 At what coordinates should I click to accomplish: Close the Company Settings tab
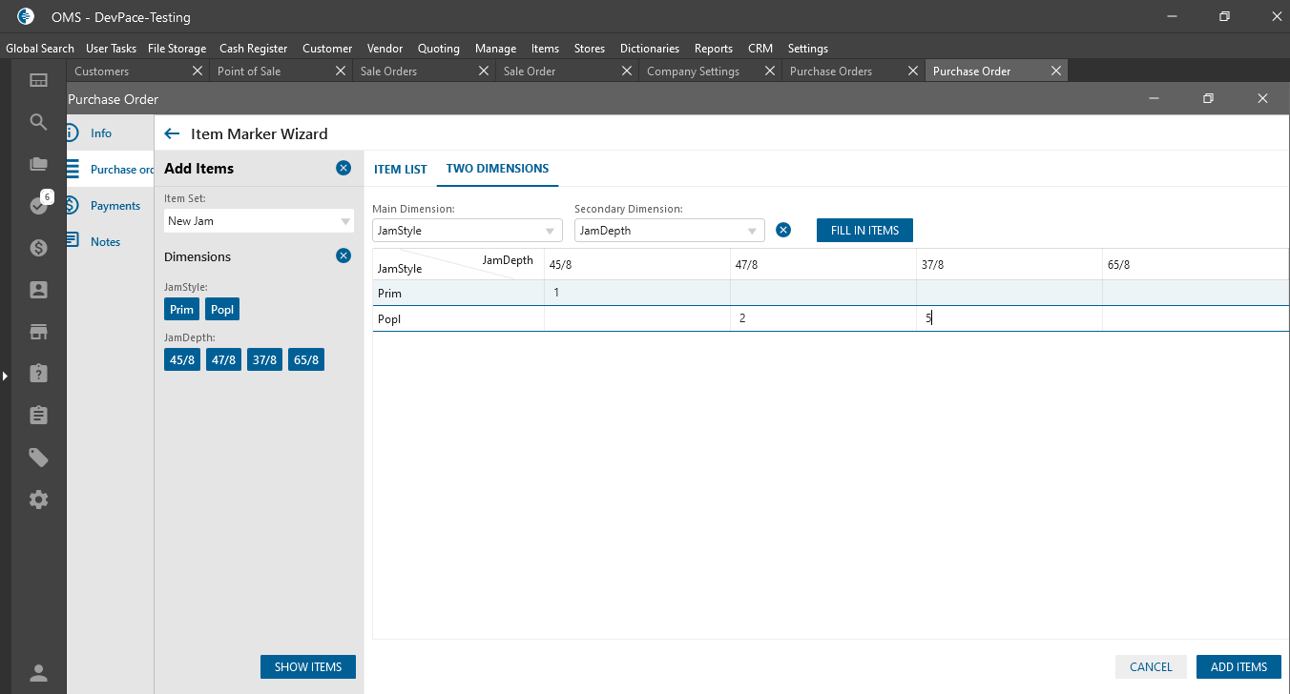click(x=770, y=71)
